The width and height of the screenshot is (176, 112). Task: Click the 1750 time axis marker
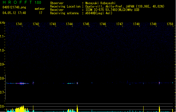tap(170, 24)
